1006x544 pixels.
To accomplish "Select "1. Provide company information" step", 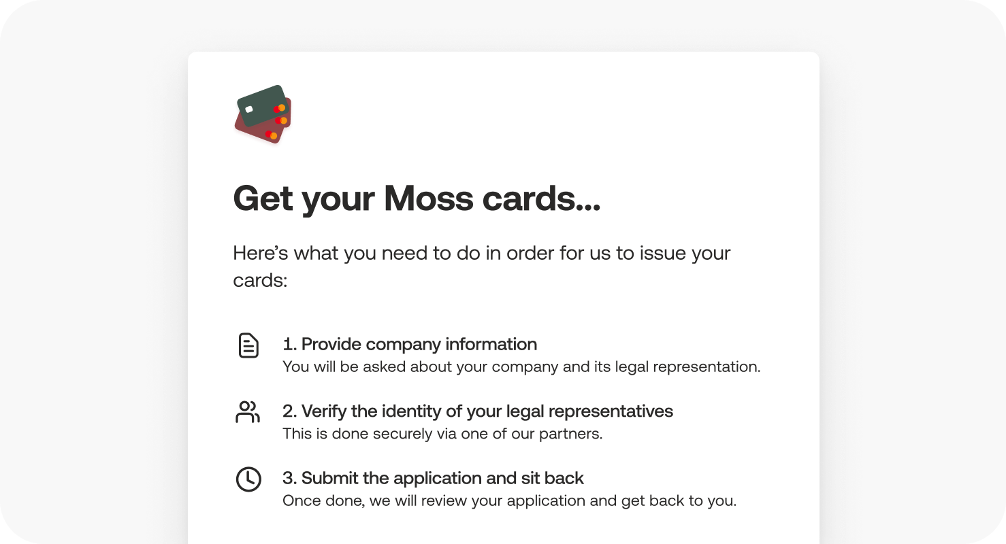I will click(410, 344).
